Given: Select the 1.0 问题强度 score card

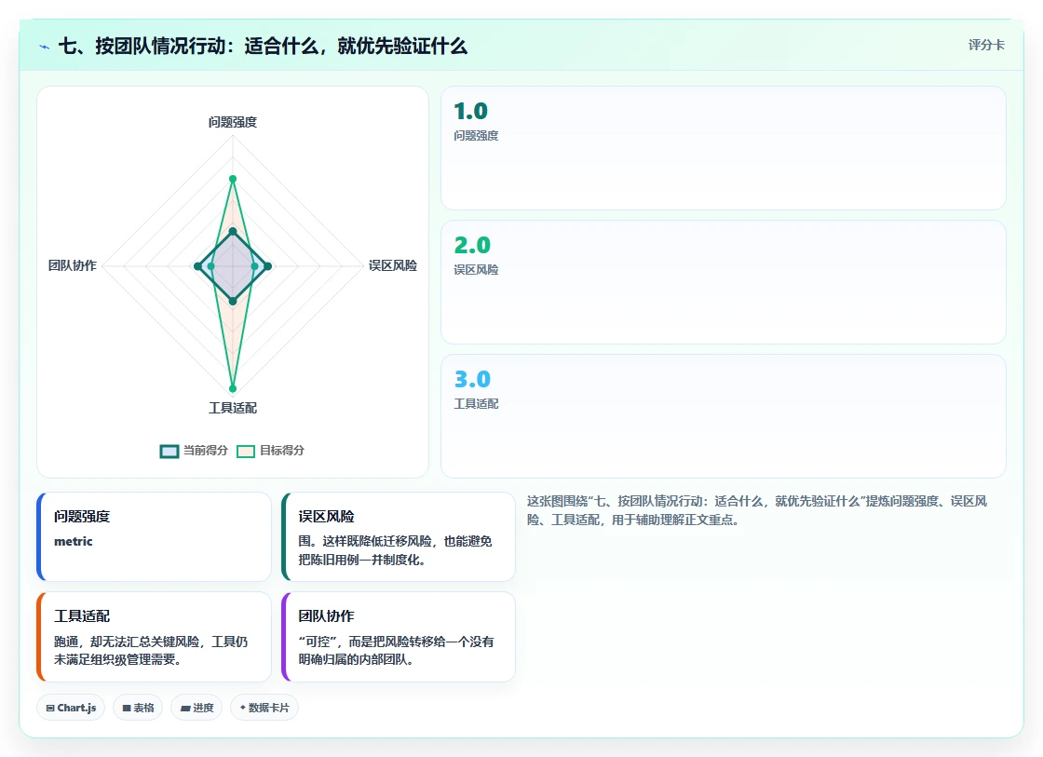Looking at the screenshot, I should click(723, 148).
